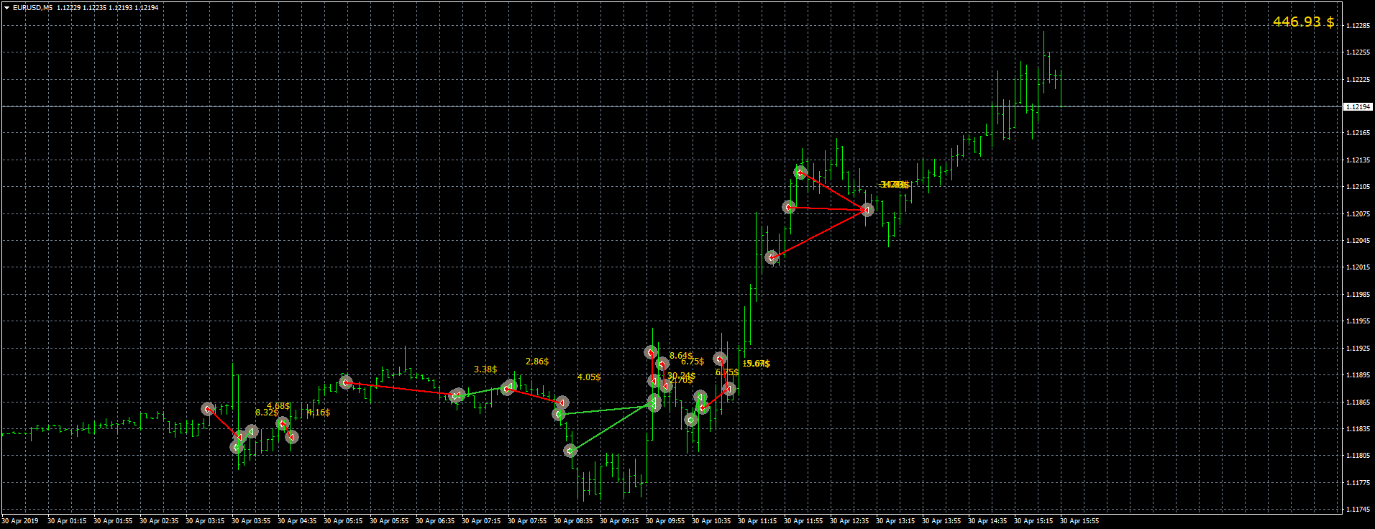Click the 30 Apr 15:55 time label

click(x=1079, y=521)
